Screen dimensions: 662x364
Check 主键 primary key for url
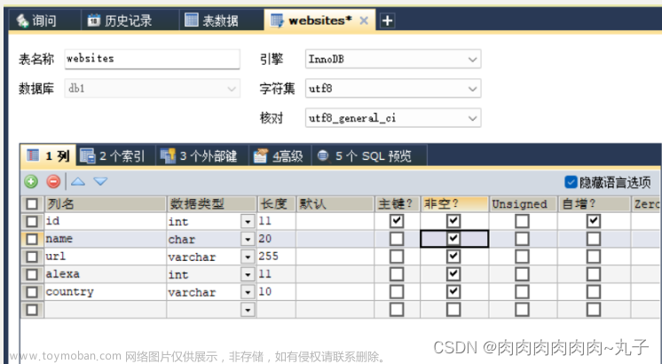point(397,257)
